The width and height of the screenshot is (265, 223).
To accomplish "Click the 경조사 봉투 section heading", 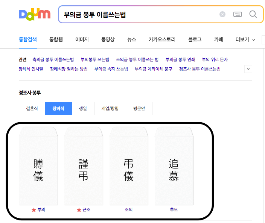I will (x=30, y=93).
